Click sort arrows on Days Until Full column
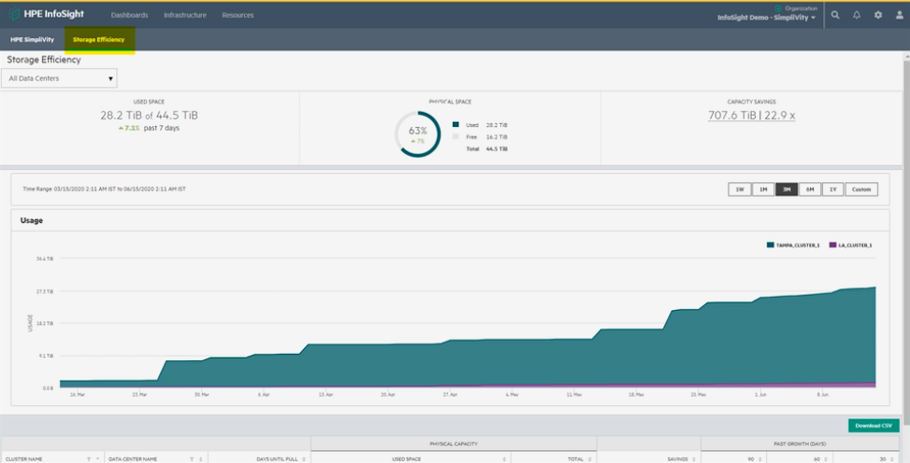910x463 pixels. (x=303, y=459)
